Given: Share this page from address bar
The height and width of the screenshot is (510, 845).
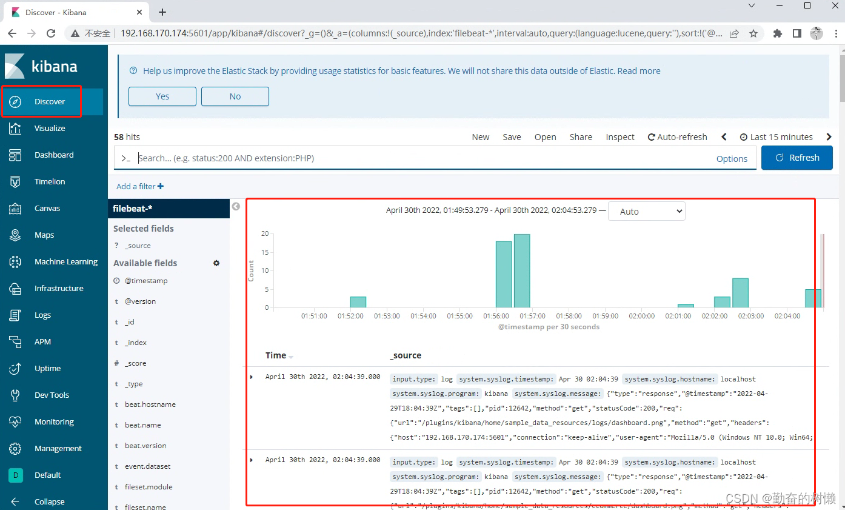Looking at the screenshot, I should (734, 33).
